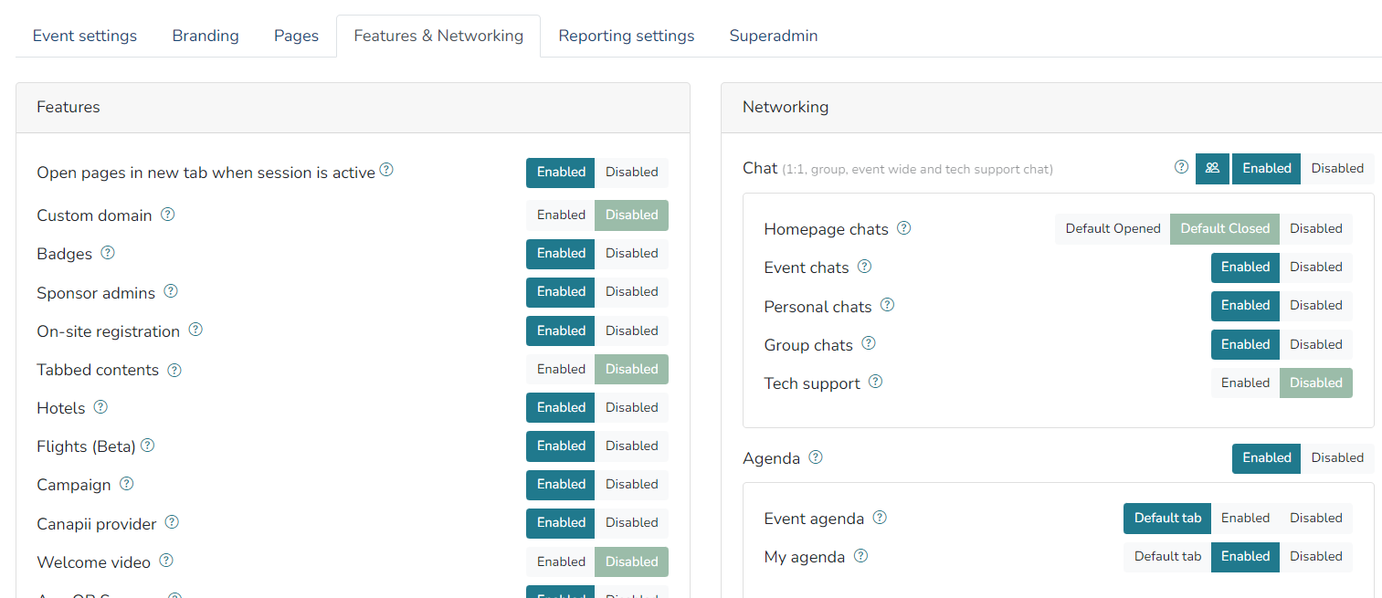Screen dimensions: 1382x598
Task: Show help for Sponsor admins setting
Action: click(x=171, y=292)
